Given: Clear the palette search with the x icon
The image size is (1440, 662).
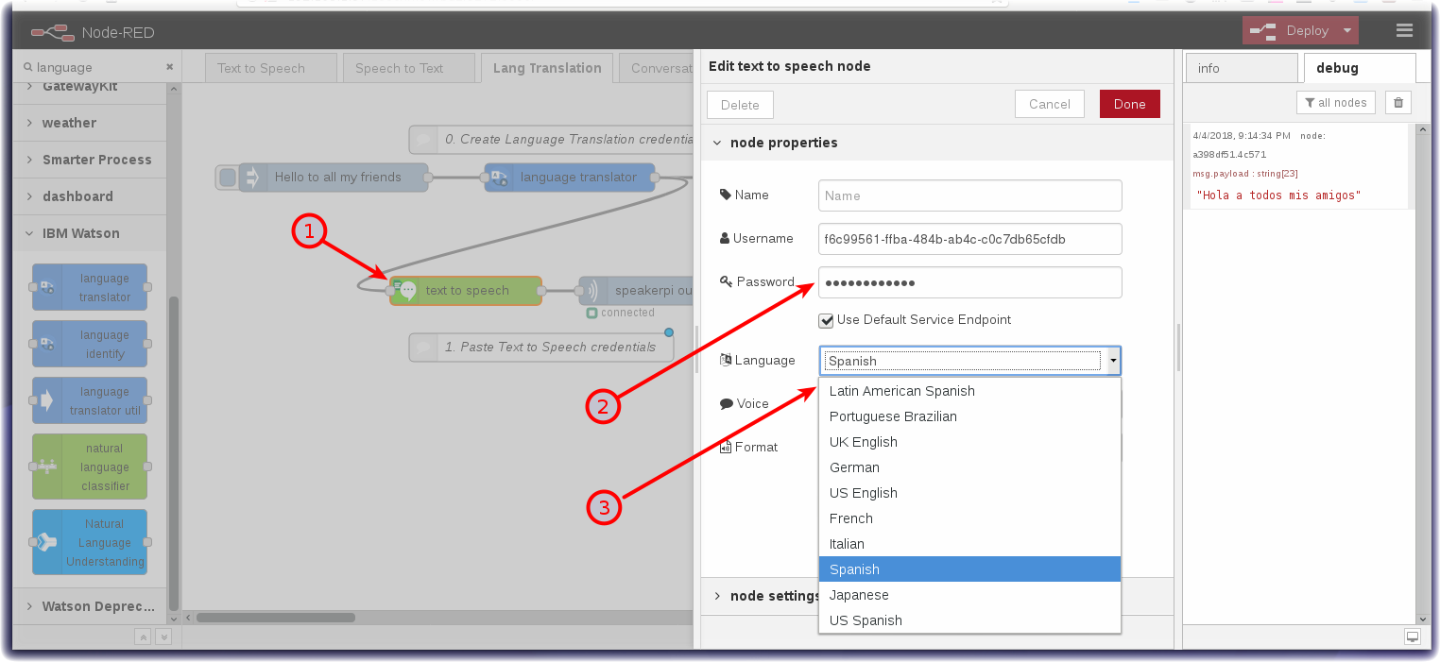Looking at the screenshot, I should pos(170,67).
